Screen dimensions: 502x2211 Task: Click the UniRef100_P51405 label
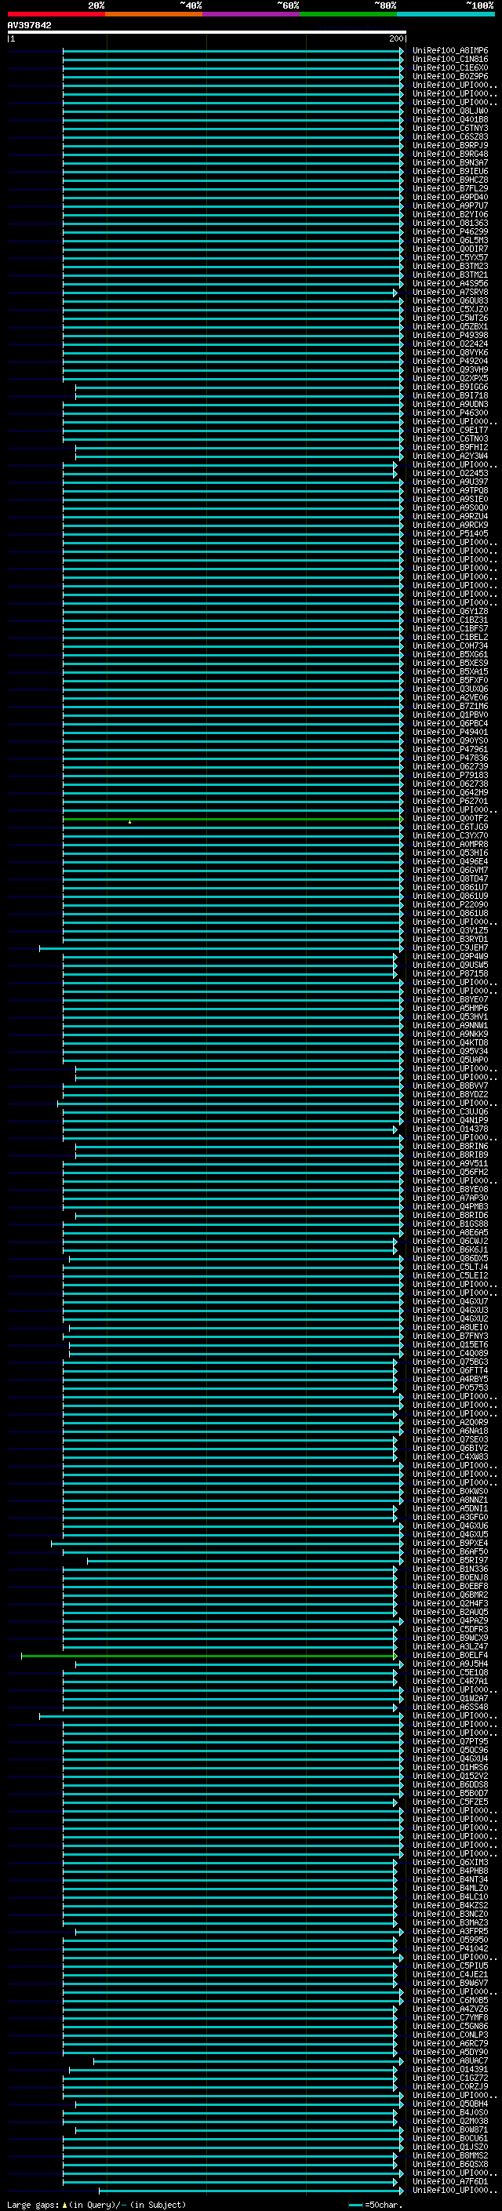(450, 533)
